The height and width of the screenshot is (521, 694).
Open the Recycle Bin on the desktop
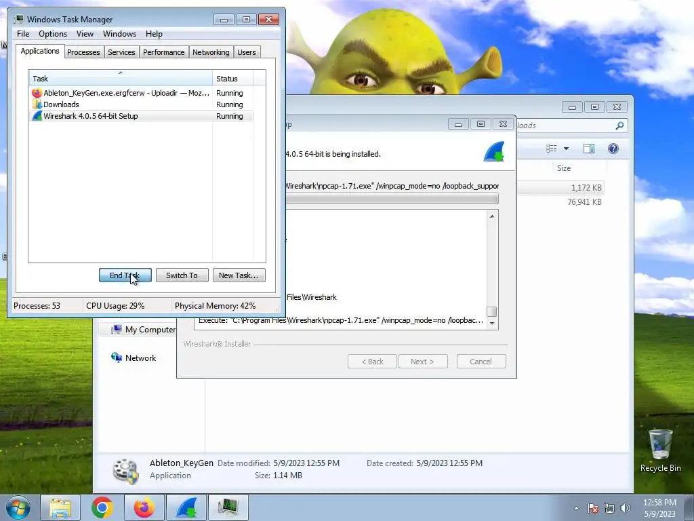coord(660,450)
